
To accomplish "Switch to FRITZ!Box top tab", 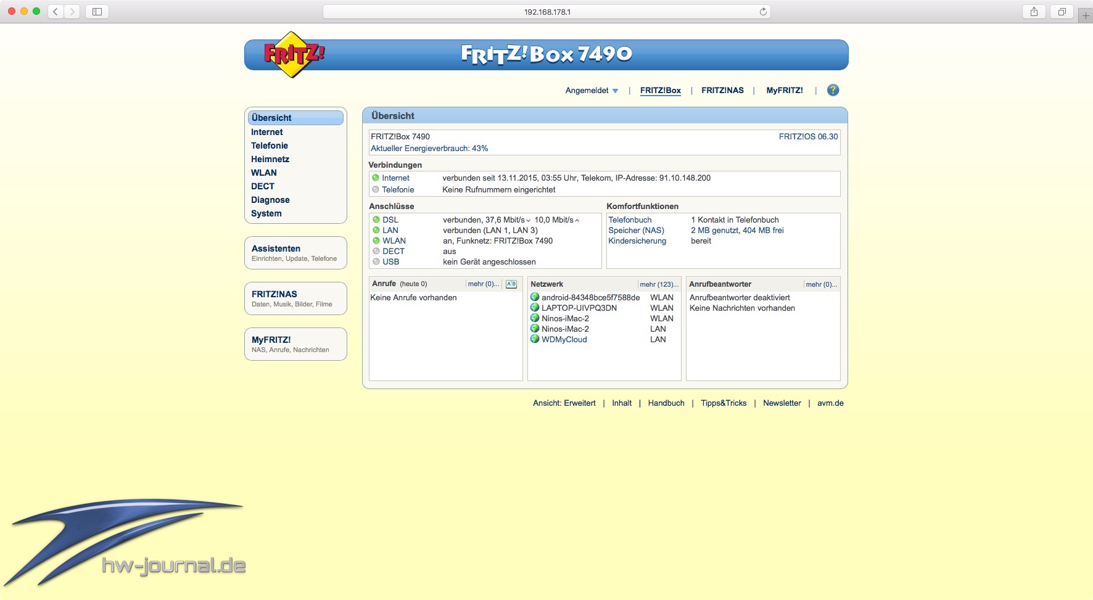I will 661,90.
